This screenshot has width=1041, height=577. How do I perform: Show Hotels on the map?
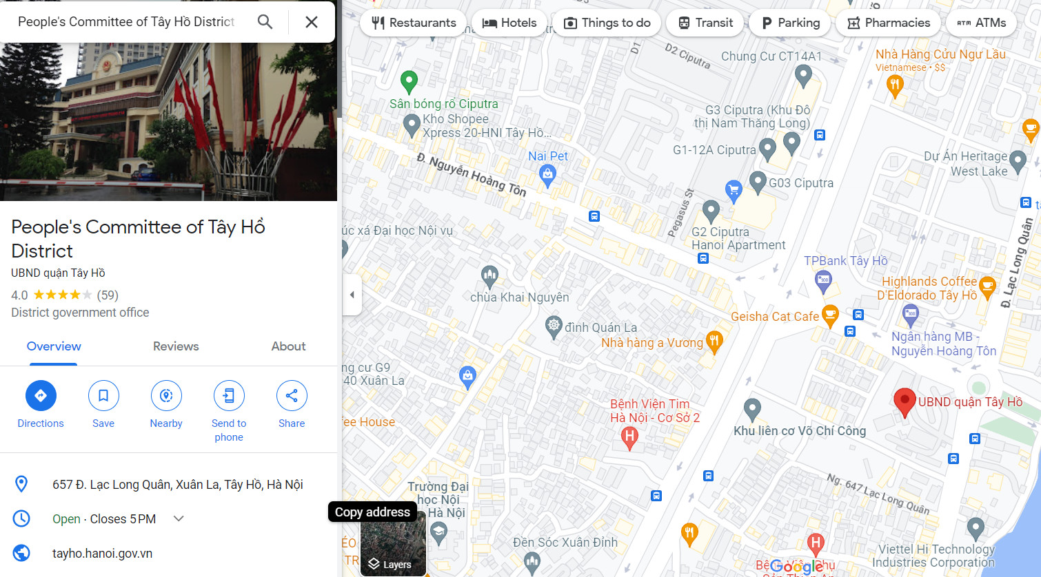point(509,23)
